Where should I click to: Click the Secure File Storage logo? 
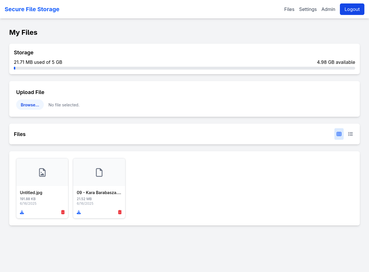[x=32, y=9]
